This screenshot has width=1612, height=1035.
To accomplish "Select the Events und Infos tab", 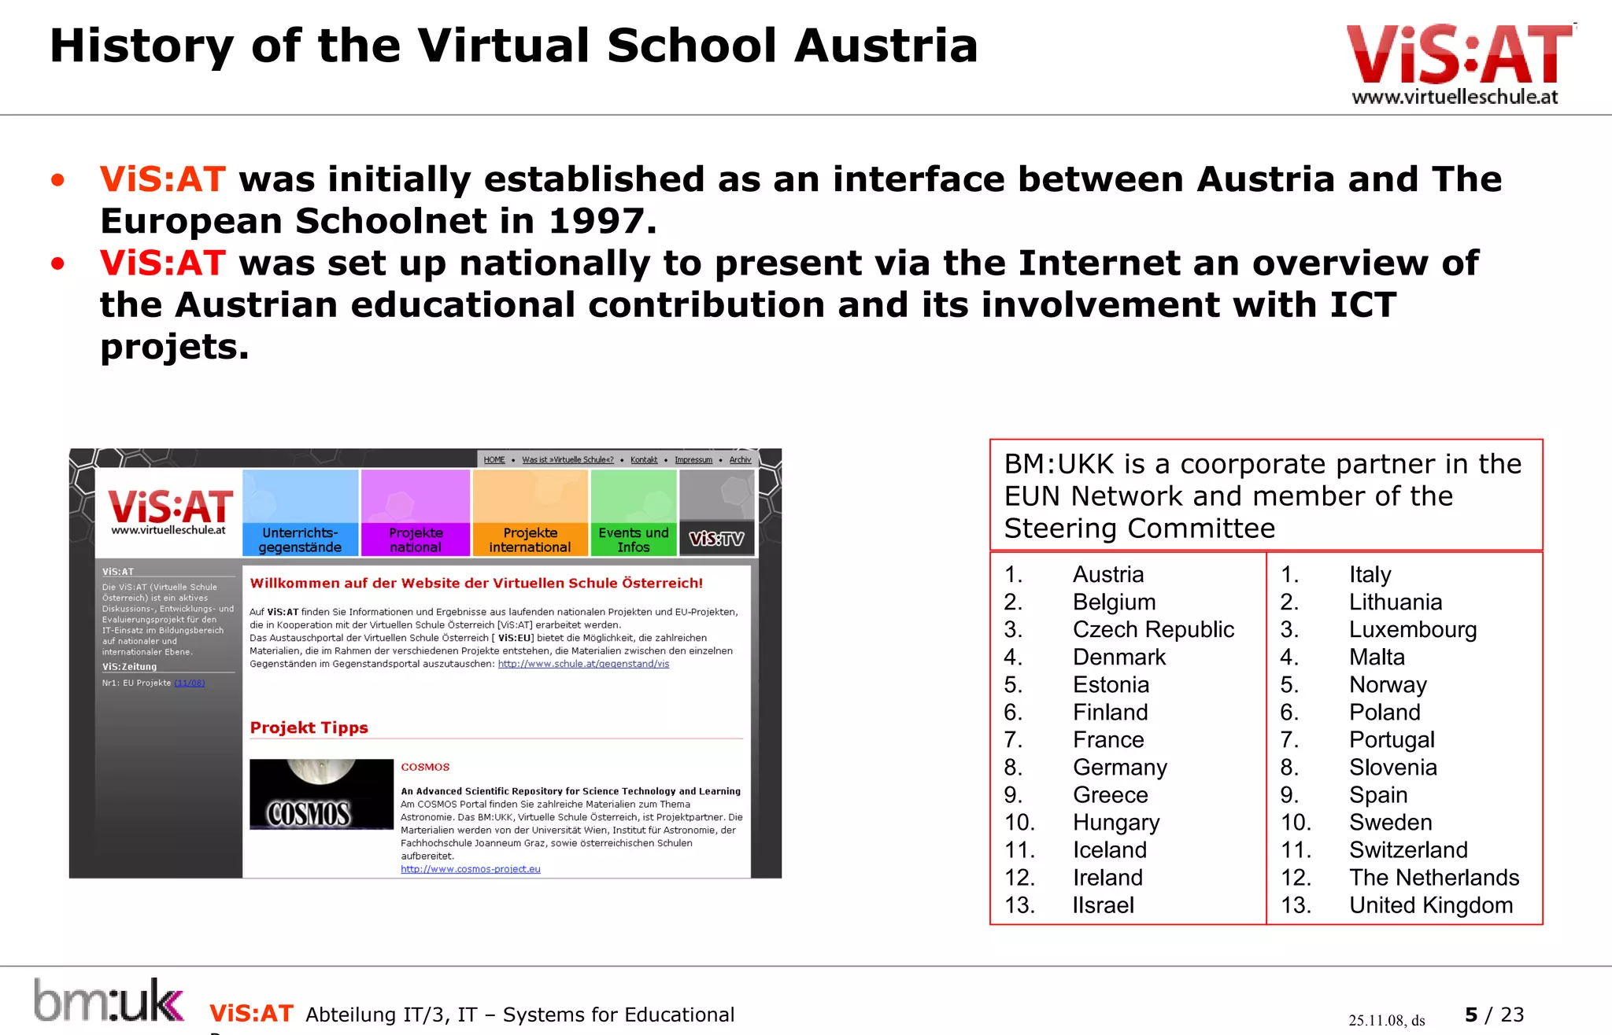I will [633, 513].
